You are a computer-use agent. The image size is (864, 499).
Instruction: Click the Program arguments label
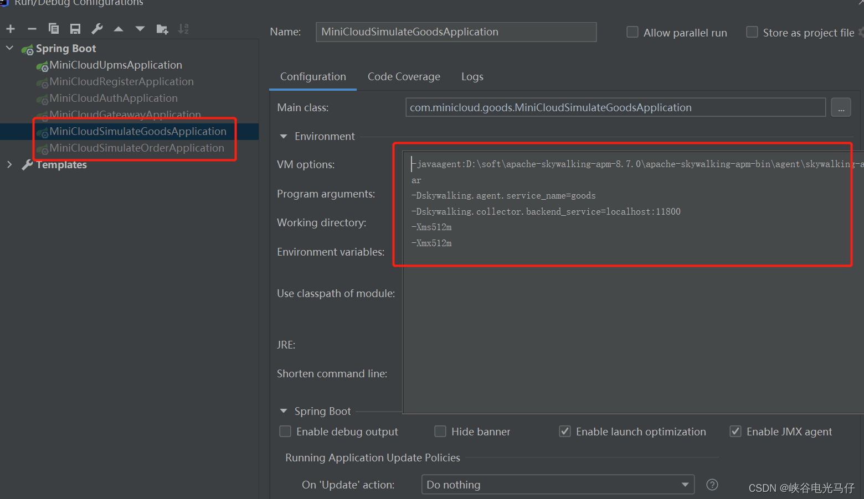[x=326, y=194]
